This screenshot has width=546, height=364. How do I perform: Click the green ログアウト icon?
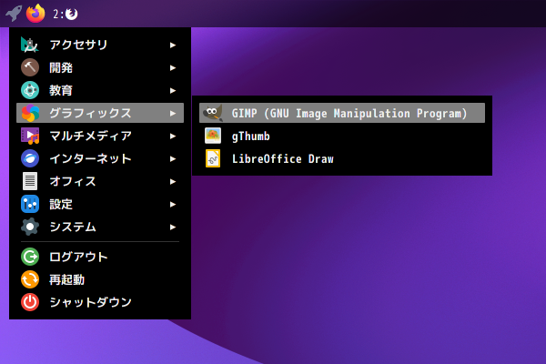(x=30, y=257)
